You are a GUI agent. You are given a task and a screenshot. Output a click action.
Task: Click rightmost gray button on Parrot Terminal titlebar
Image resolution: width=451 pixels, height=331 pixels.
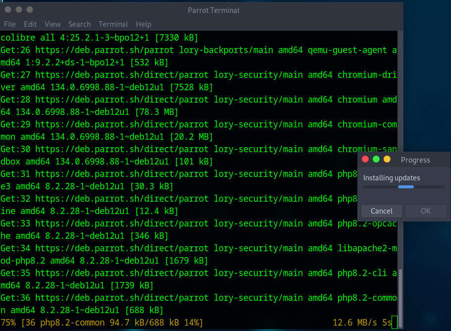tap(30, 10)
